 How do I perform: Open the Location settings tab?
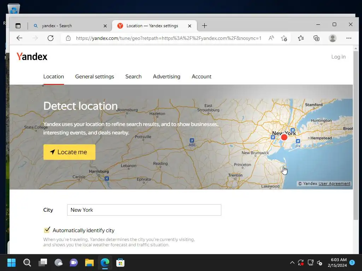[x=54, y=77]
